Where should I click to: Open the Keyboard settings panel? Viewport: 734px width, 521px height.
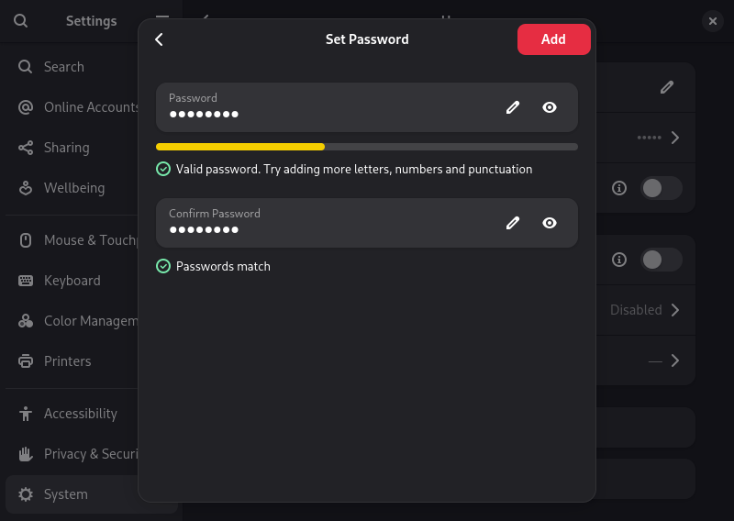click(72, 281)
